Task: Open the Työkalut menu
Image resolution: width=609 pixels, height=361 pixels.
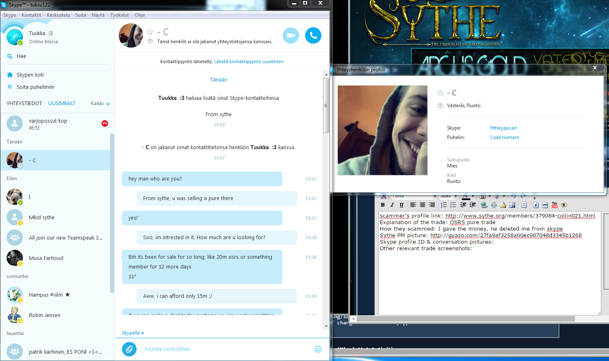Action: pos(120,15)
